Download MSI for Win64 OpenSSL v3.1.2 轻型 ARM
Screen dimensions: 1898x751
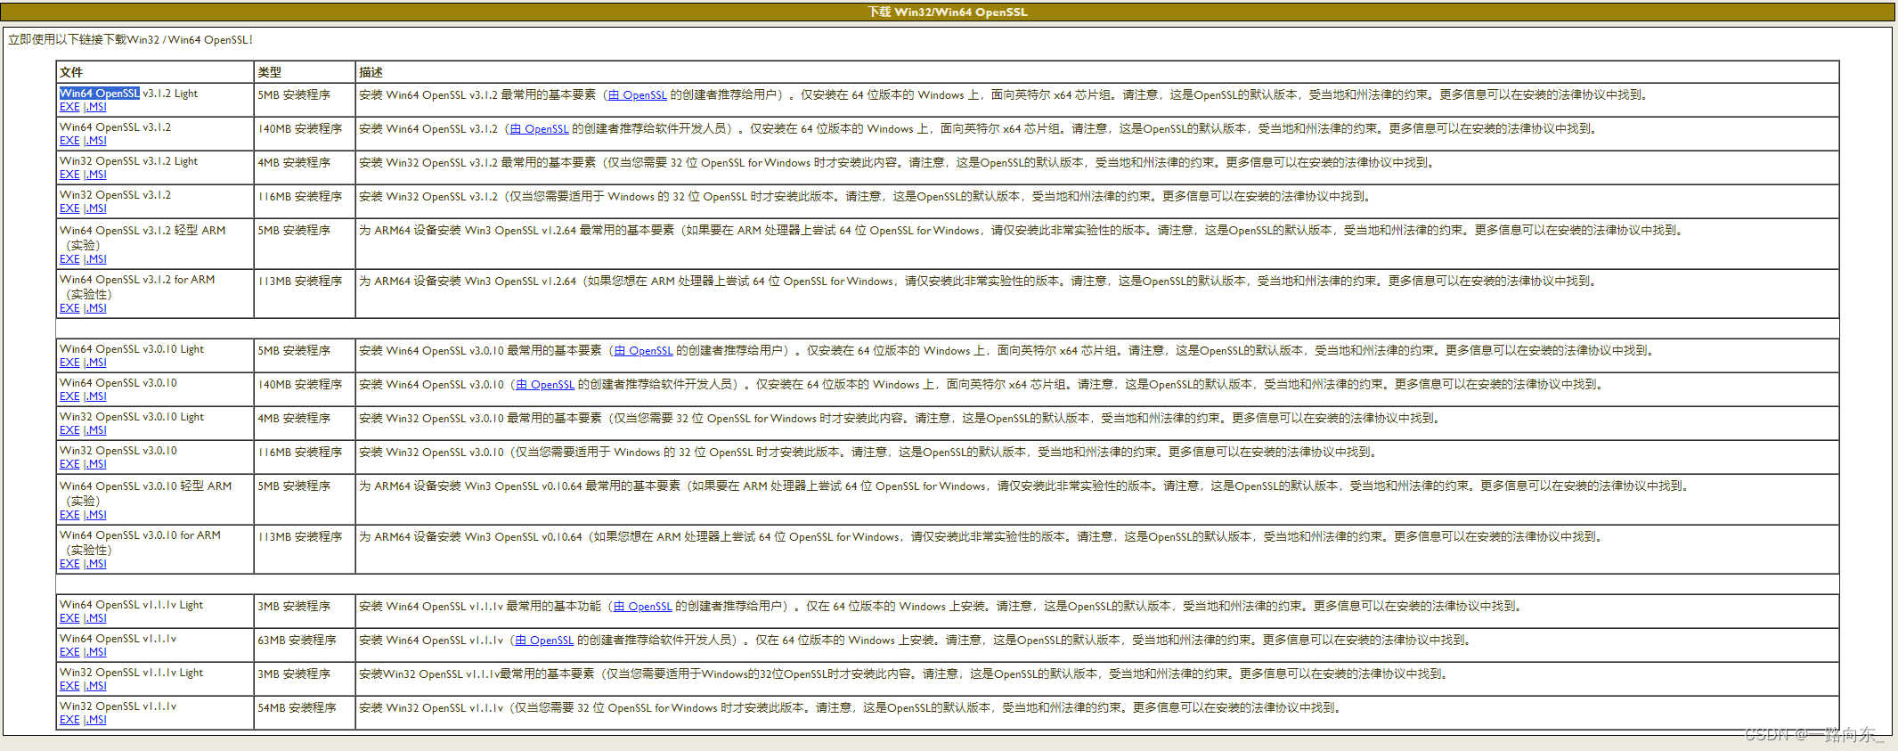tap(95, 259)
